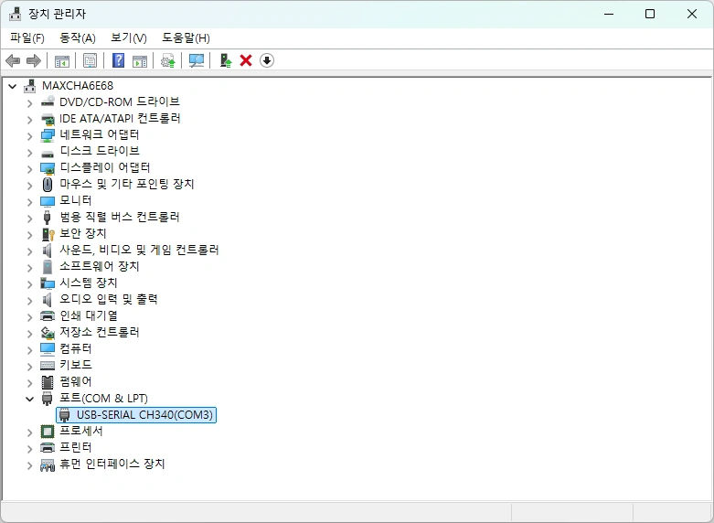Image resolution: width=714 pixels, height=523 pixels.
Task: Toggle the show/hide console tree toolbar icon
Action: [x=62, y=60]
